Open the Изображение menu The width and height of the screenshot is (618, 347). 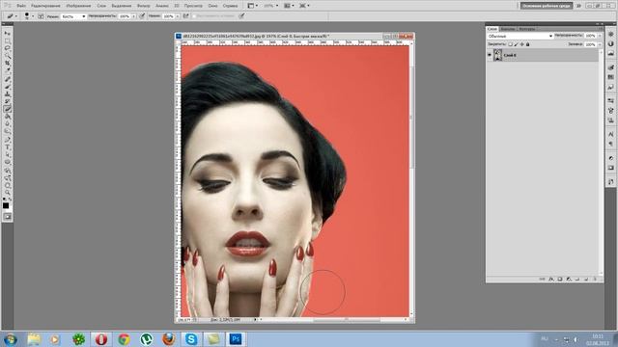[78, 6]
